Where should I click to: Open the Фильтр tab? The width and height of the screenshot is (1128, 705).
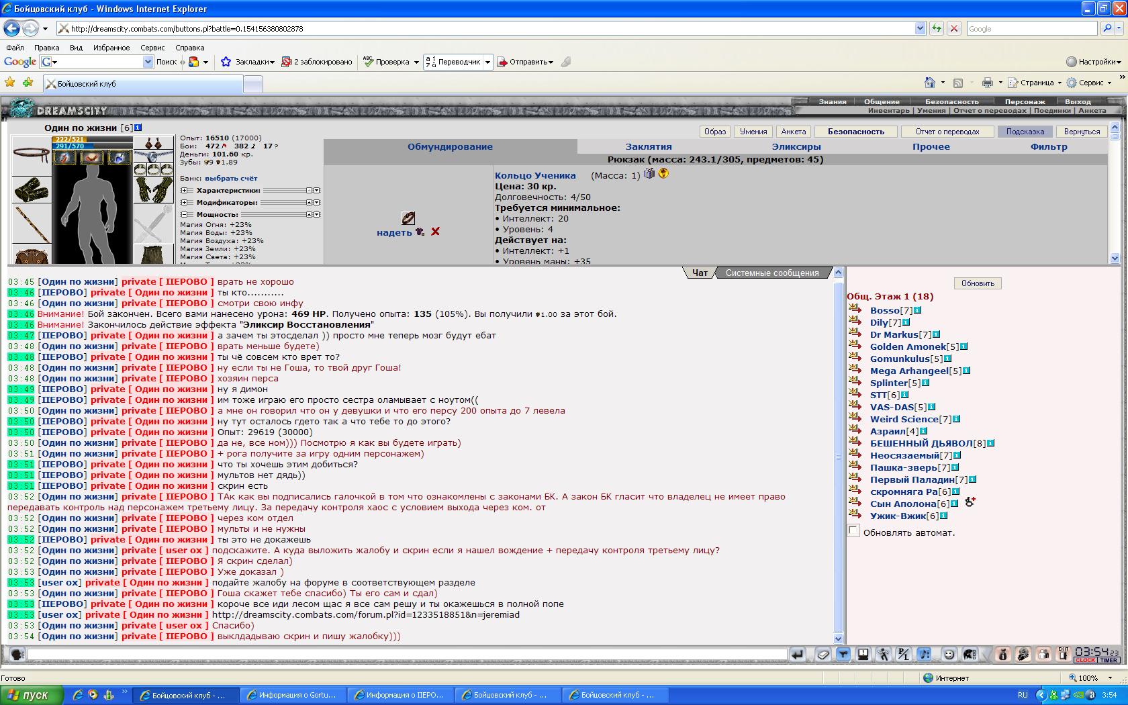coord(1049,146)
